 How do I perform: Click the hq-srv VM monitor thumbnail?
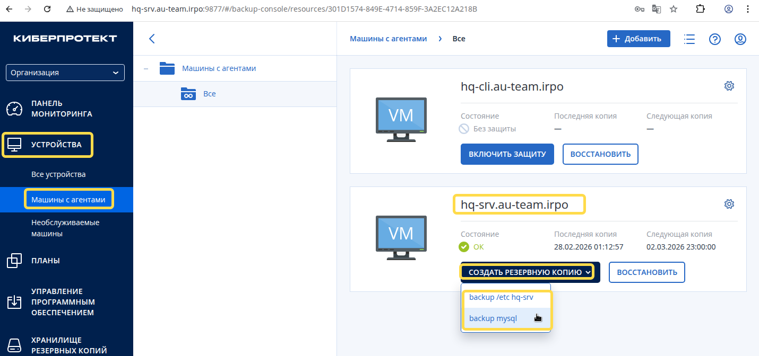pyautogui.click(x=401, y=237)
